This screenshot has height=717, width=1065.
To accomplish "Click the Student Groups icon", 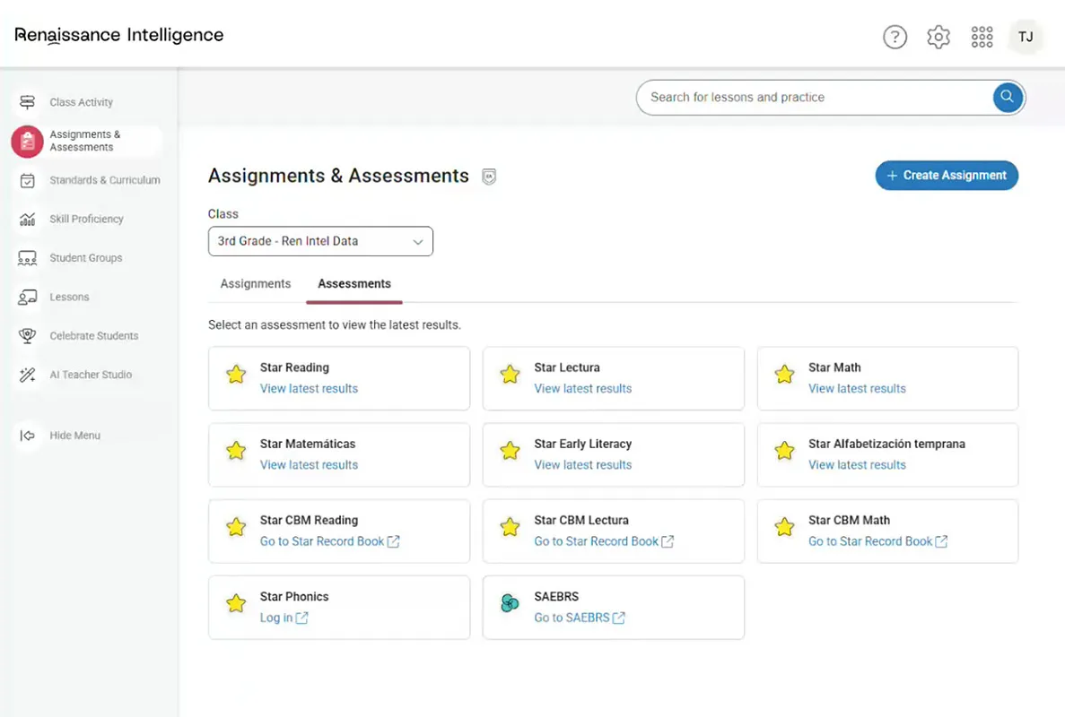I will click(x=27, y=258).
